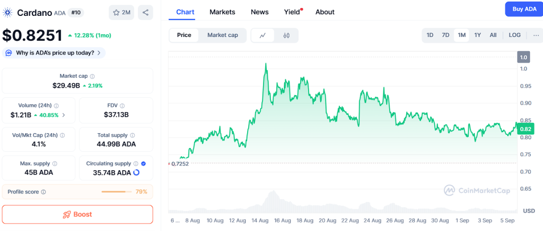Show Total supply info icon

[x=132, y=135]
